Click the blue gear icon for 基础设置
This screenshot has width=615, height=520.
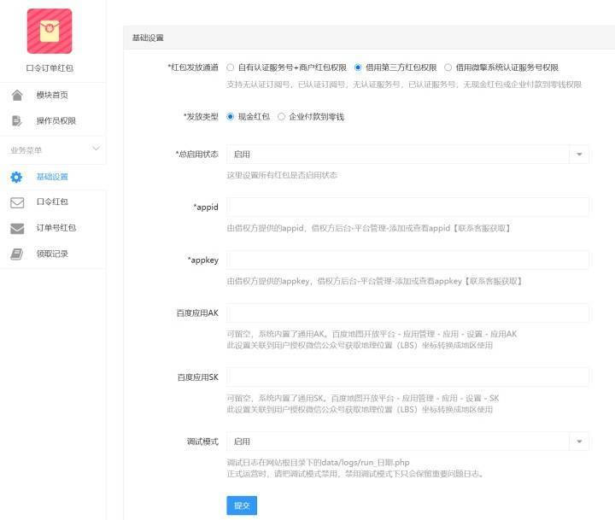[x=16, y=178]
